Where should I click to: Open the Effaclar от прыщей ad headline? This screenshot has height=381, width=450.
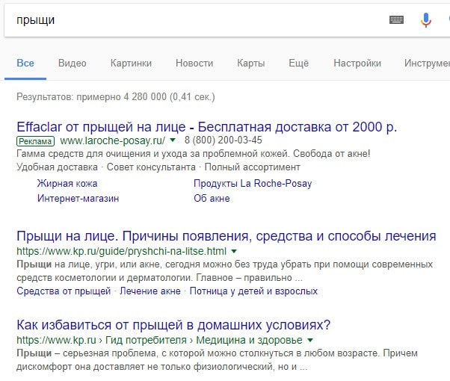206,126
